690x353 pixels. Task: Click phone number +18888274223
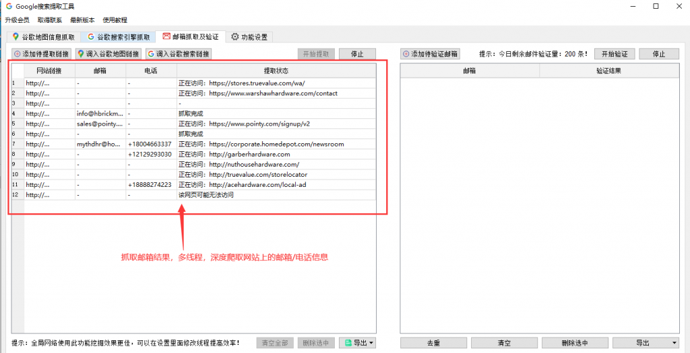[150, 185]
